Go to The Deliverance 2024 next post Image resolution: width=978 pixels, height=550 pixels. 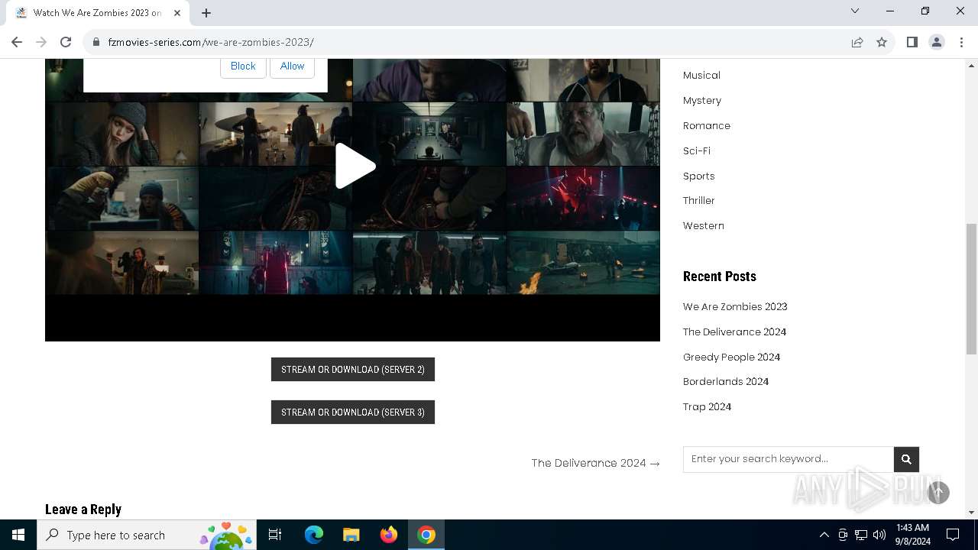click(x=595, y=463)
